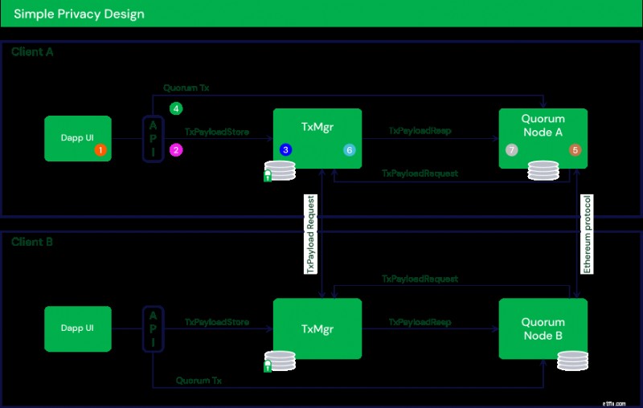643x408 pixels.
Task: Select the Quorum Node A box
Action: click(543, 138)
